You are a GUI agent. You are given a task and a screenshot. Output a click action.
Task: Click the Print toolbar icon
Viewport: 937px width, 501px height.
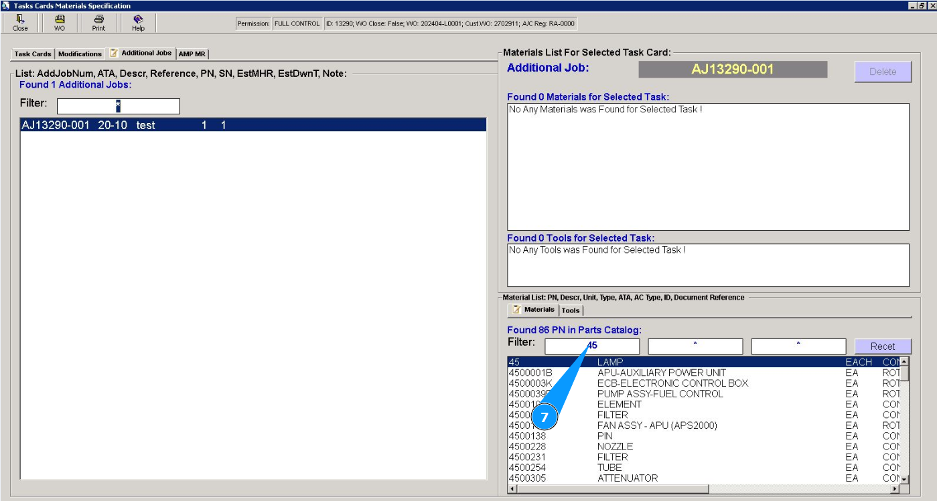pyautogui.click(x=98, y=23)
